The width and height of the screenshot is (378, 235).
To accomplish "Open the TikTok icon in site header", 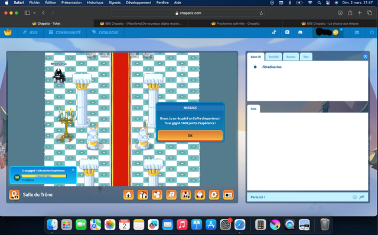I will [274, 32].
